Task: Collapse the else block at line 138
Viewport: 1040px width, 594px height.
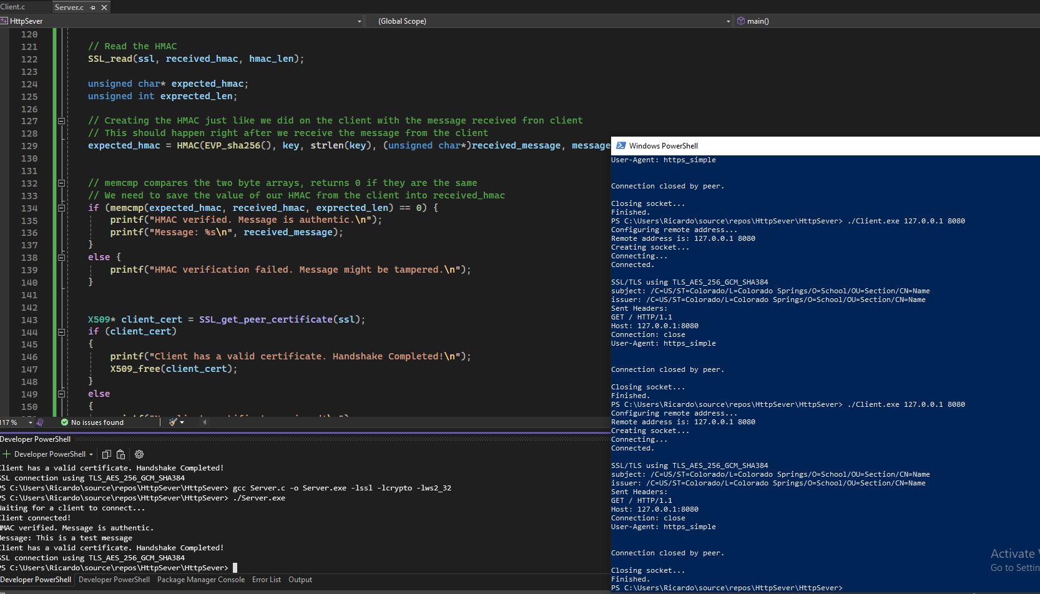Action: coord(61,257)
